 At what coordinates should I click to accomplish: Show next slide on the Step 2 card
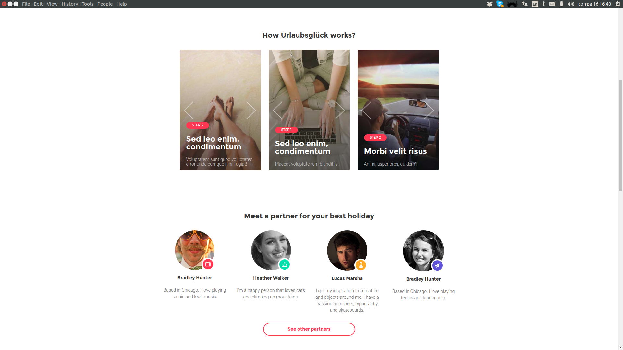click(x=429, y=111)
